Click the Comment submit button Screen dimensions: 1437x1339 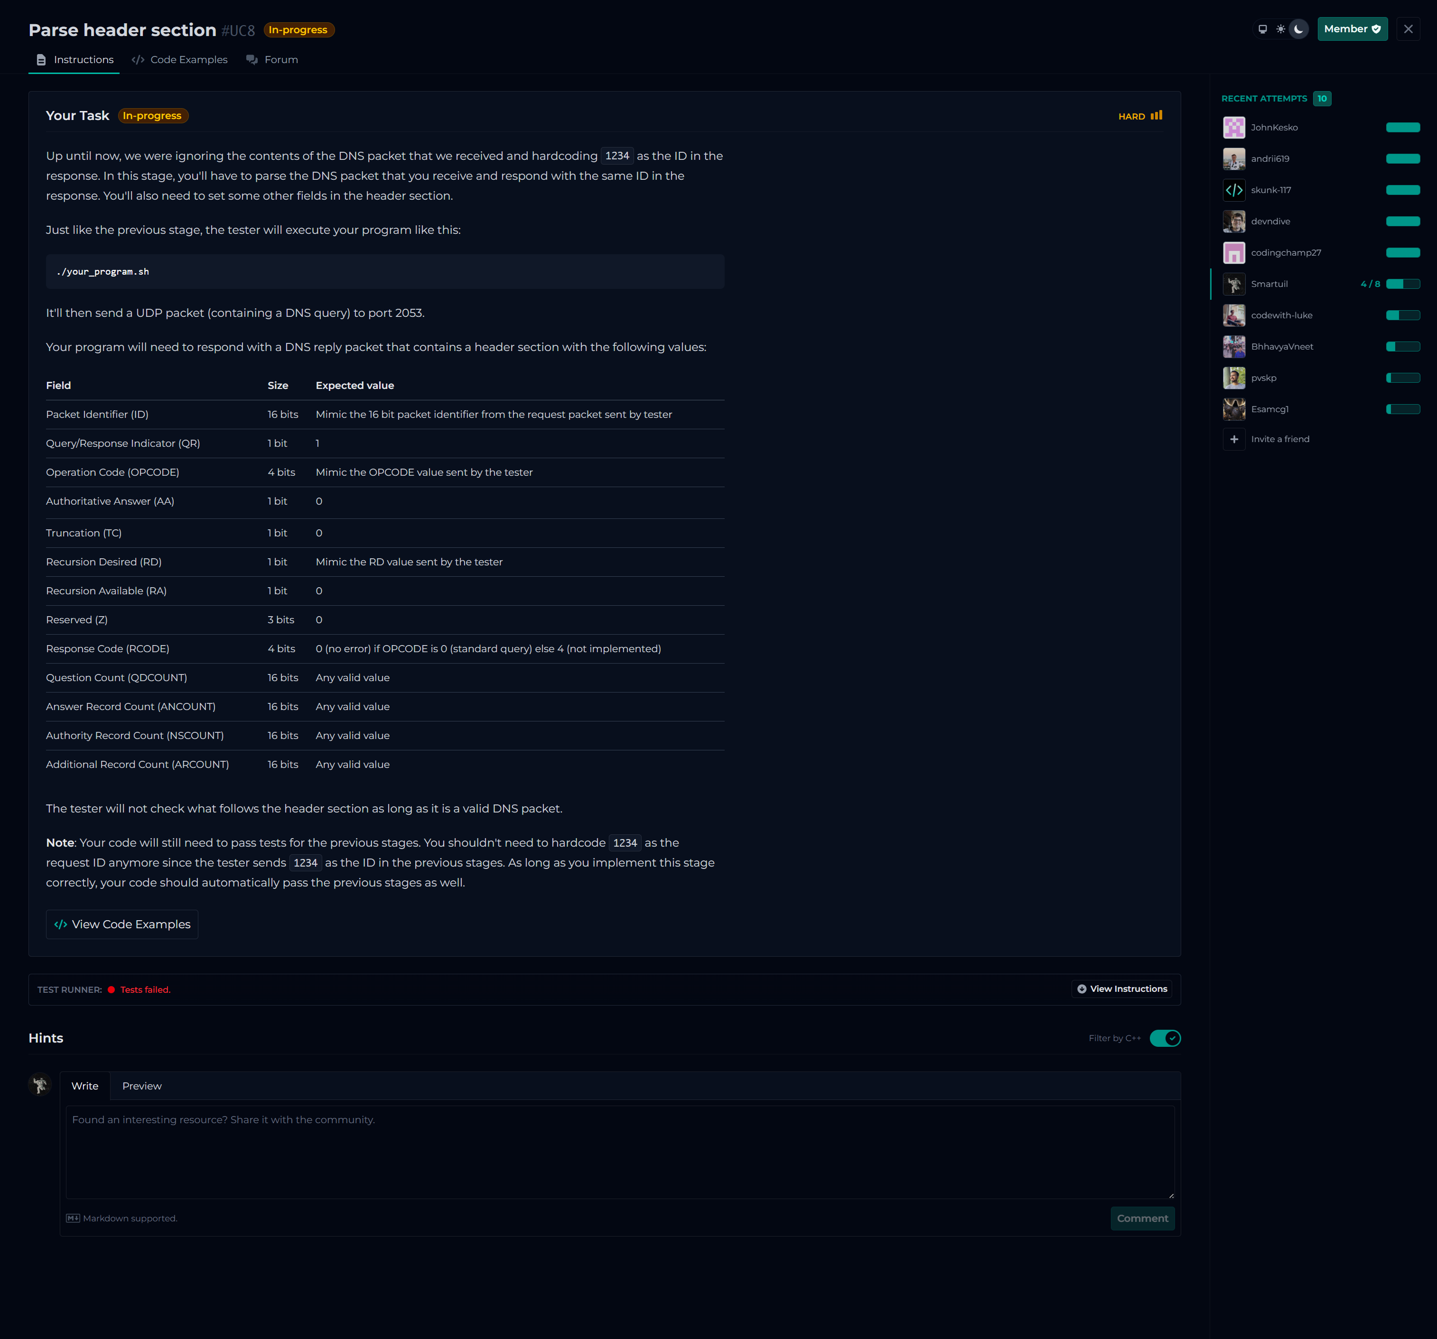click(1142, 1219)
